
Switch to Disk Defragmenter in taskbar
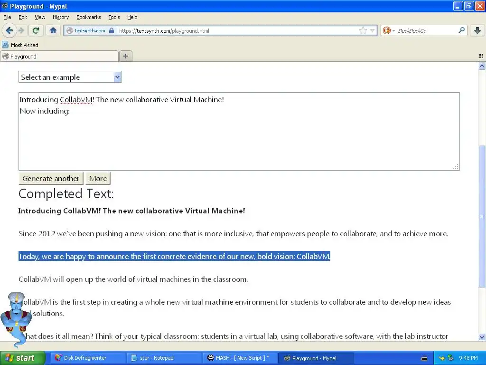pos(87,358)
